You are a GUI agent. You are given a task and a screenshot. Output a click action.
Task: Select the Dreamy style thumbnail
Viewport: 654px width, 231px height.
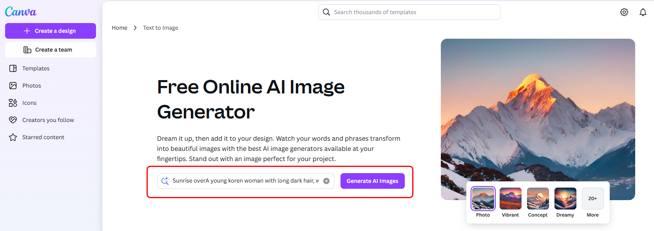coord(565,199)
